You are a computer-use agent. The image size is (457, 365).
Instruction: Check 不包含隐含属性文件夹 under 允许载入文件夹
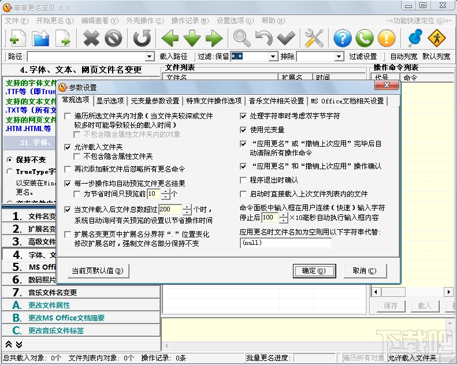point(77,157)
